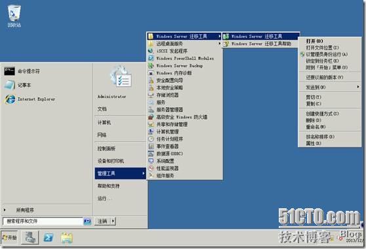
Task: Launch Internet Explorer icon in Start menu
Action: tap(10, 99)
